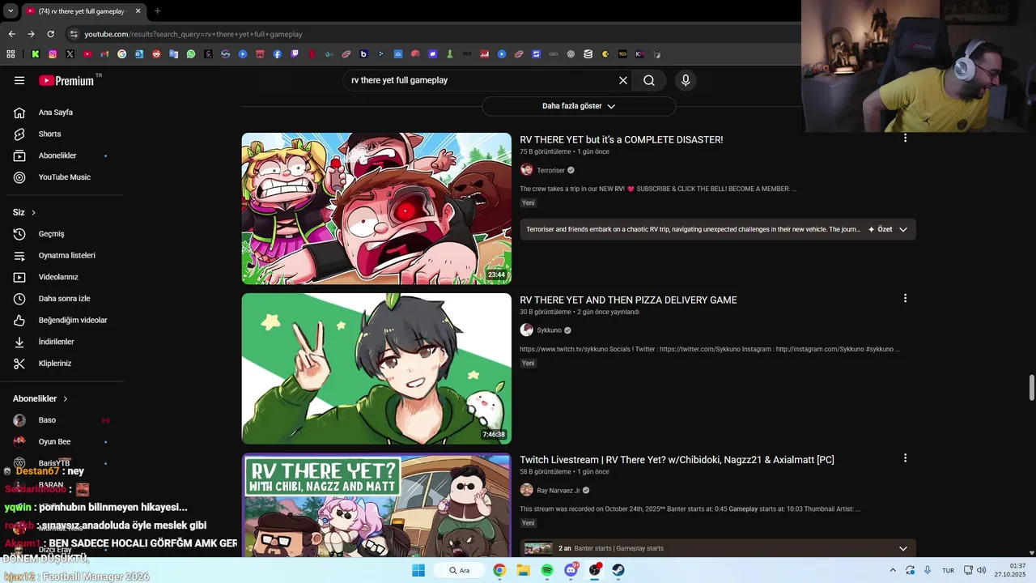
Task: Open Ray Narvaez Jr channel link
Action: tap(558, 491)
